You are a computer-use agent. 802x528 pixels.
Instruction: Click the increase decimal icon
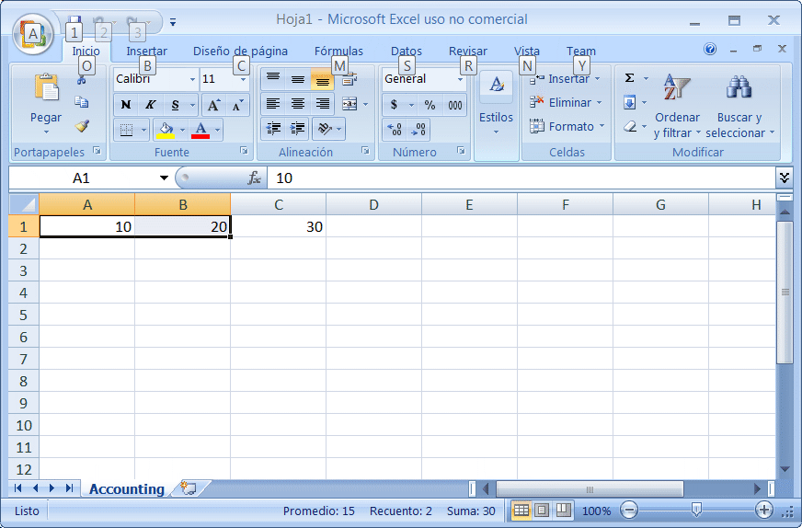coord(394,129)
